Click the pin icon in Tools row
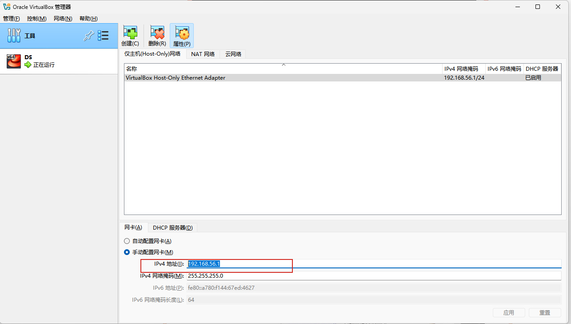 (88, 36)
